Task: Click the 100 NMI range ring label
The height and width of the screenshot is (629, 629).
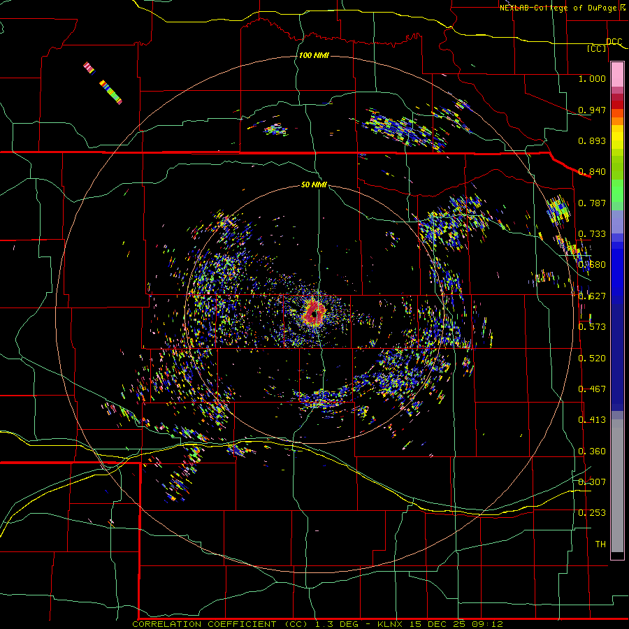Action: click(314, 55)
